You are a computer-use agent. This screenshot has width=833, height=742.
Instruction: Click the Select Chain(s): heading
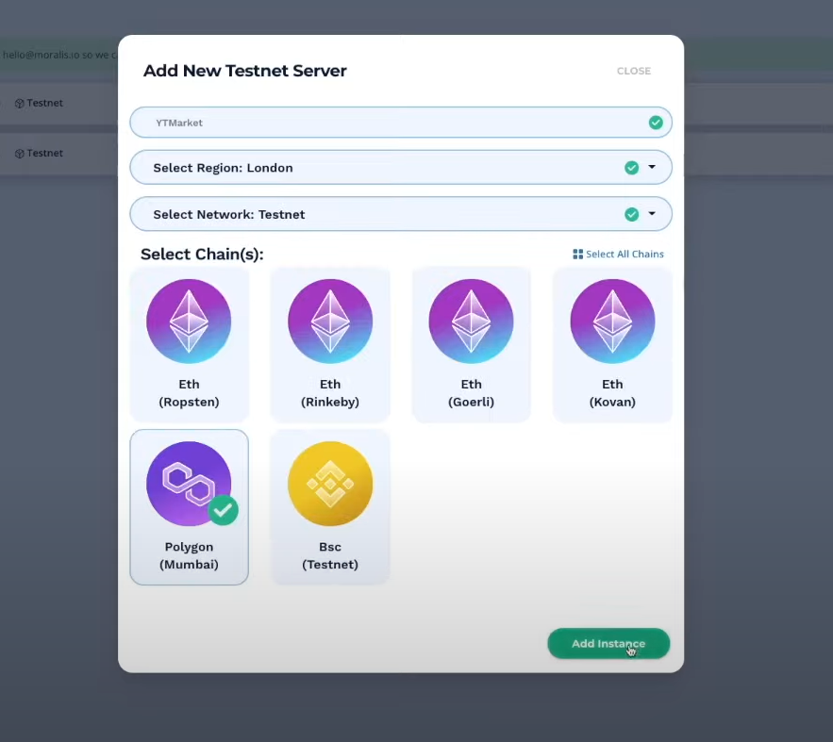(202, 255)
